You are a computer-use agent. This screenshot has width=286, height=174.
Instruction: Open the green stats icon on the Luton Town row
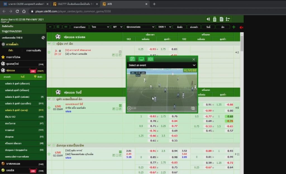click(x=120, y=152)
